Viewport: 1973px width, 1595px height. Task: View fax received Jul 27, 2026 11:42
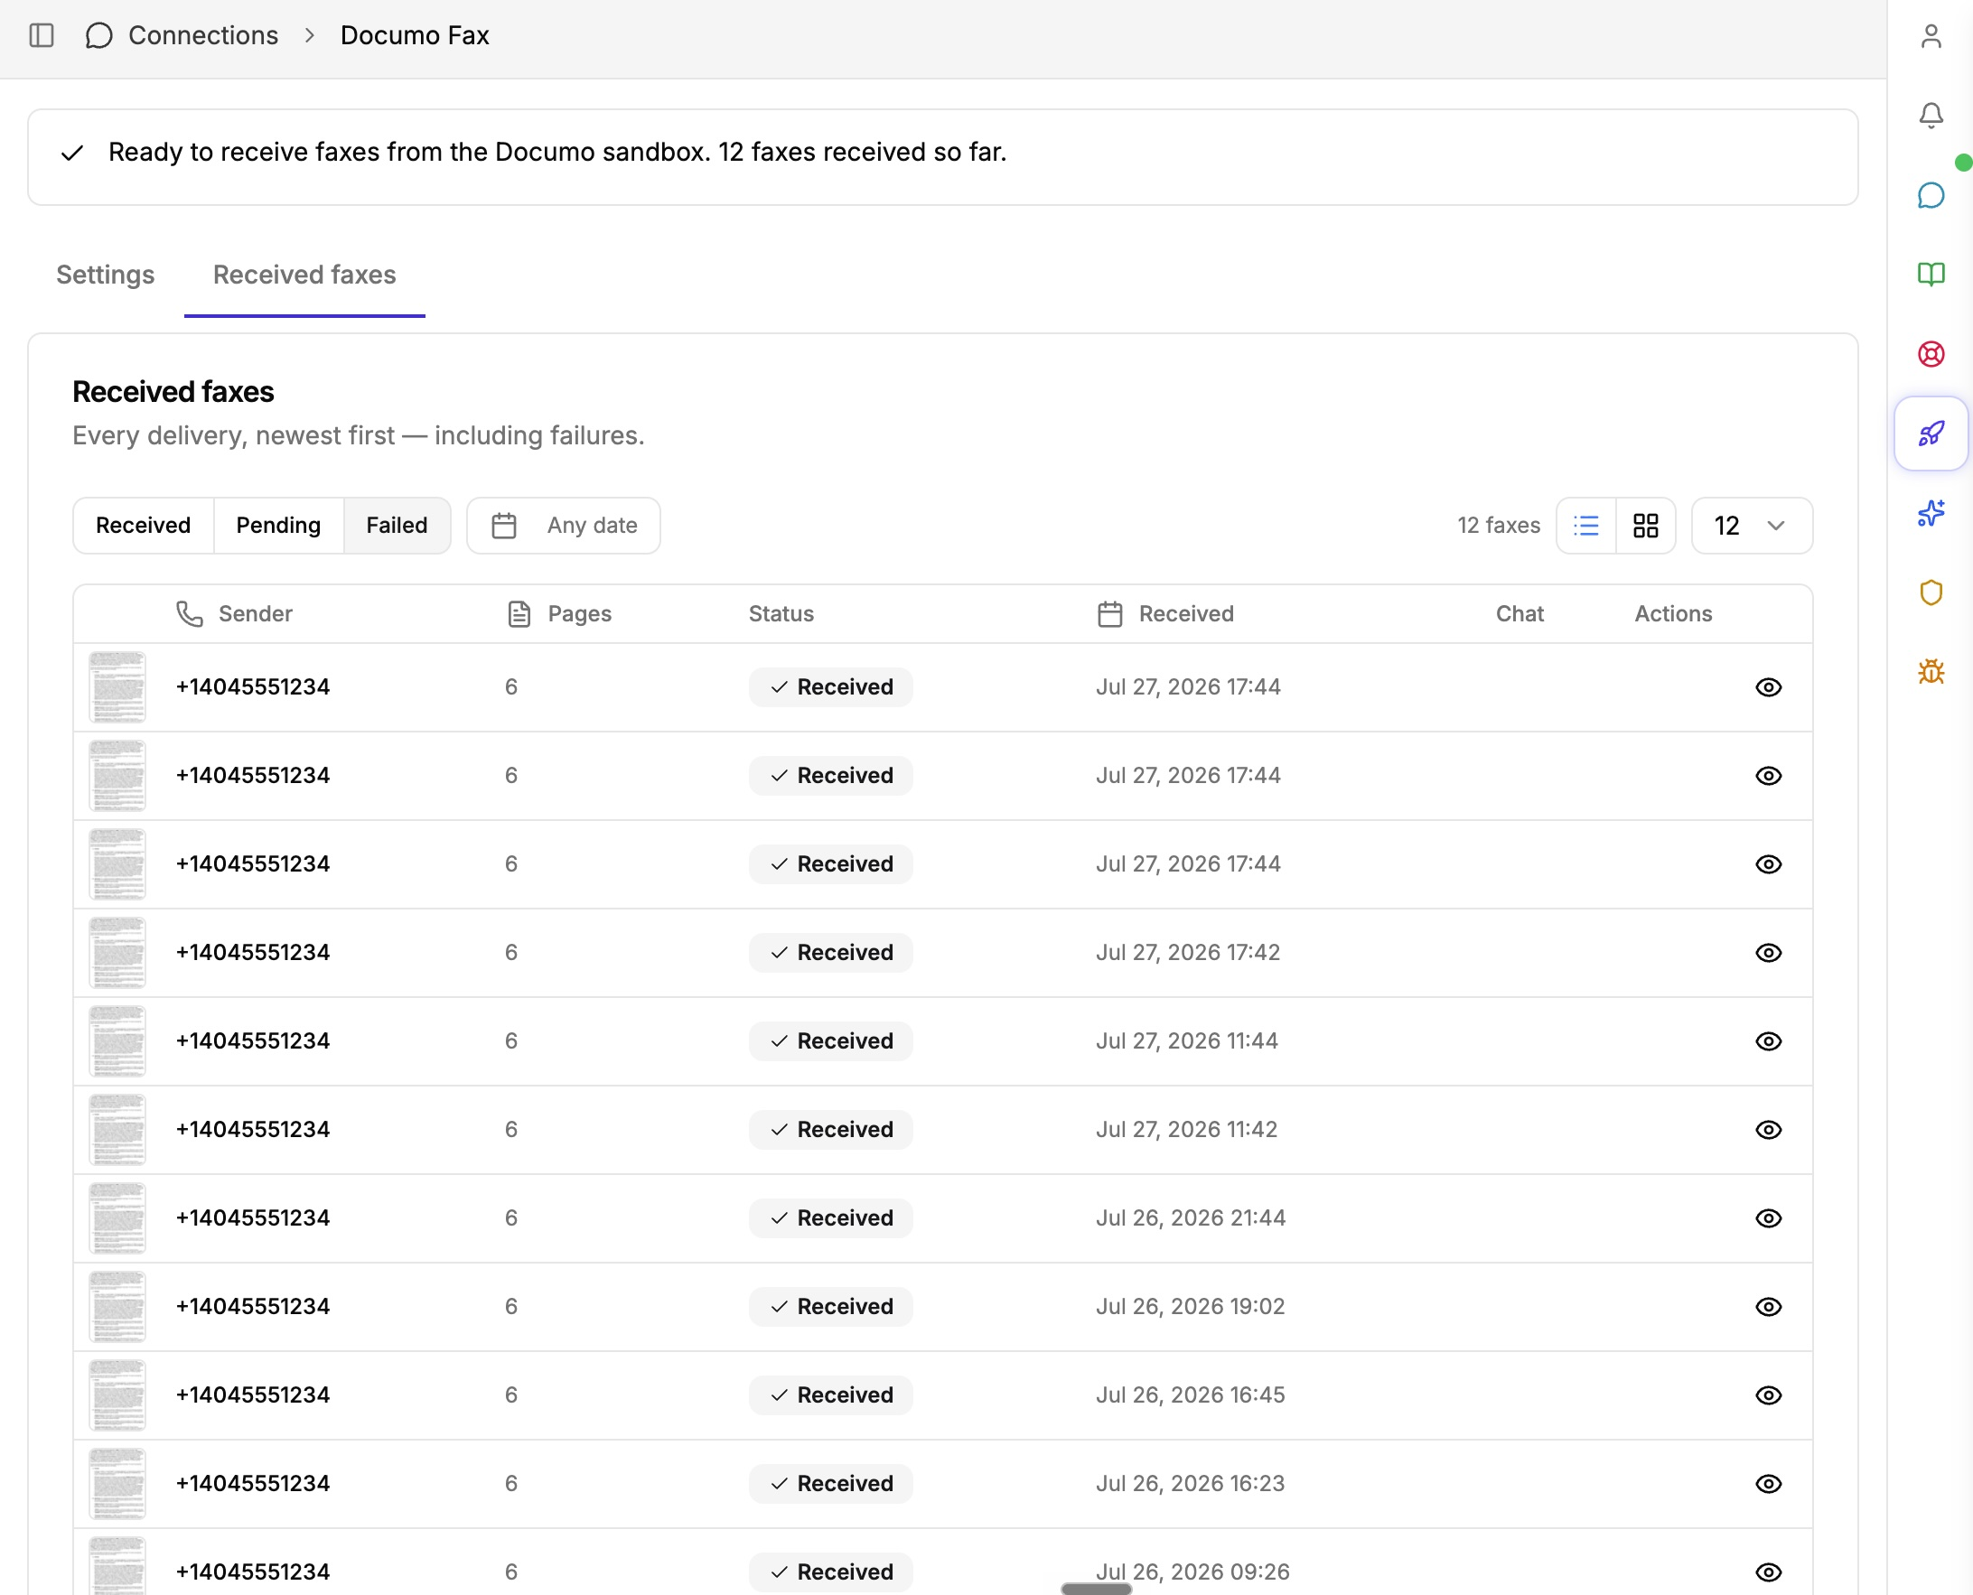tap(1768, 1129)
